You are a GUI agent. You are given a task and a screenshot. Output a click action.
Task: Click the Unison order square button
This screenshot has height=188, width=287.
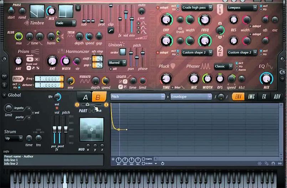point(123,52)
